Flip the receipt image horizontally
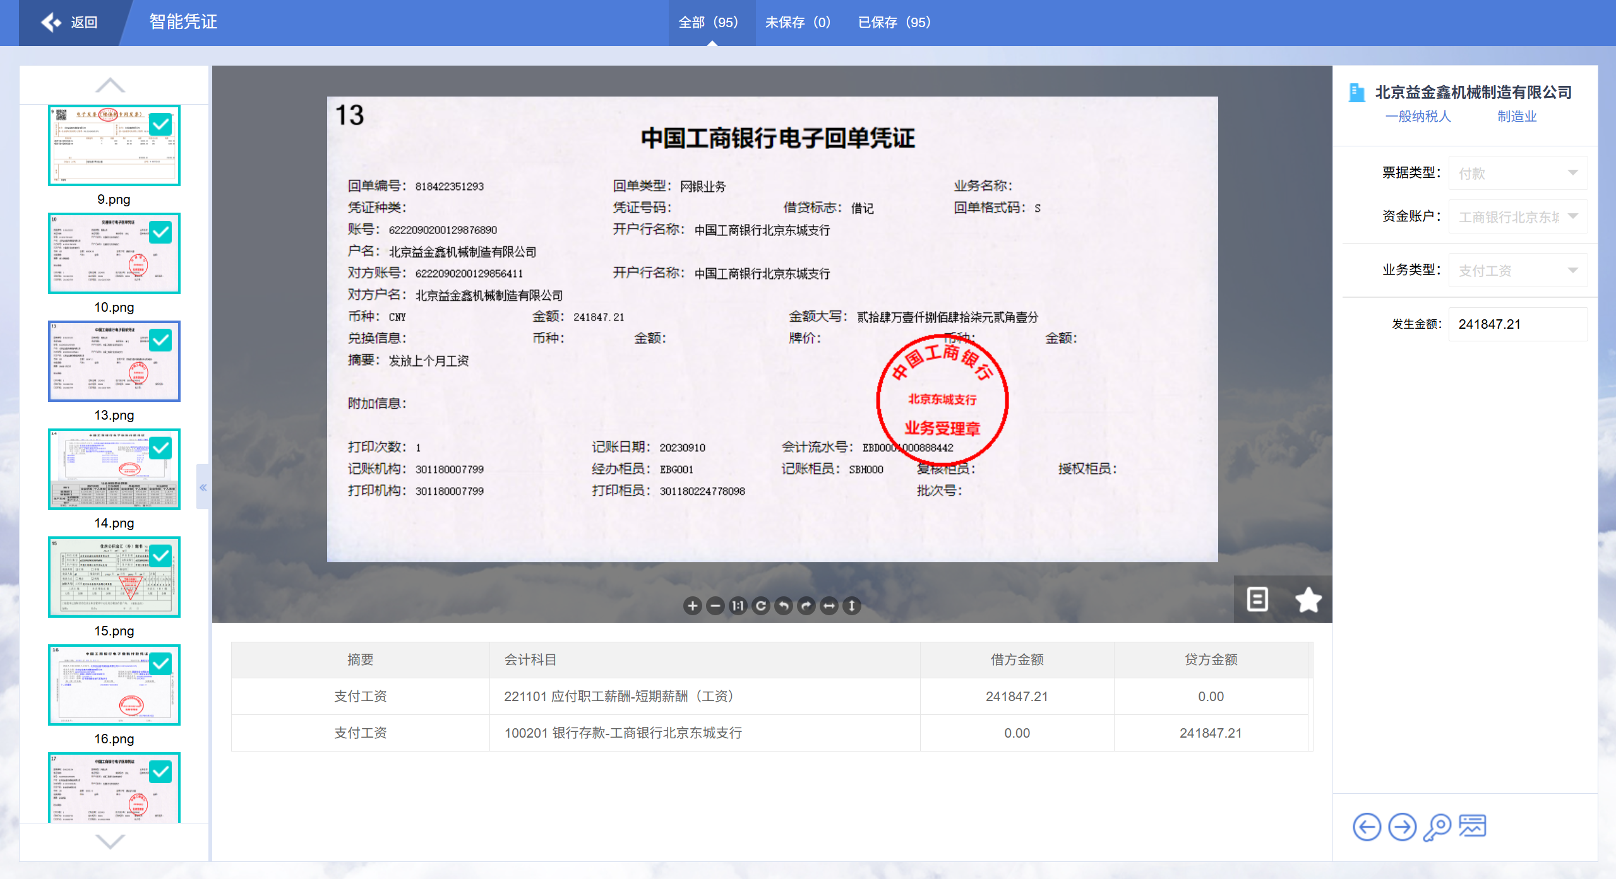This screenshot has height=879, width=1616. (829, 606)
